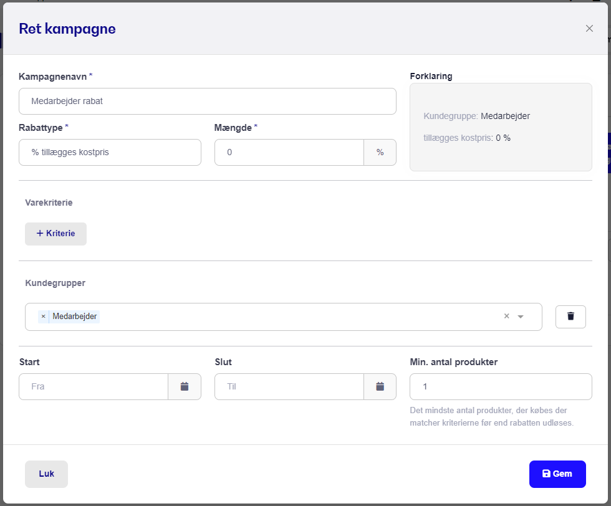The image size is (611, 506).
Task: Open the Rabattype selector
Action: click(x=110, y=152)
